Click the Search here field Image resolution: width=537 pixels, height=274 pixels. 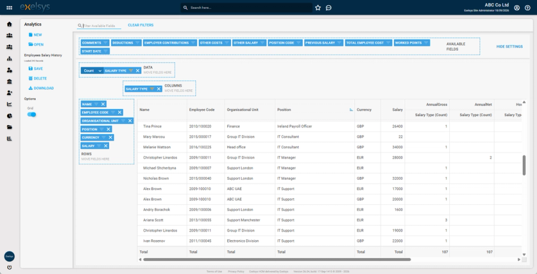[246, 8]
